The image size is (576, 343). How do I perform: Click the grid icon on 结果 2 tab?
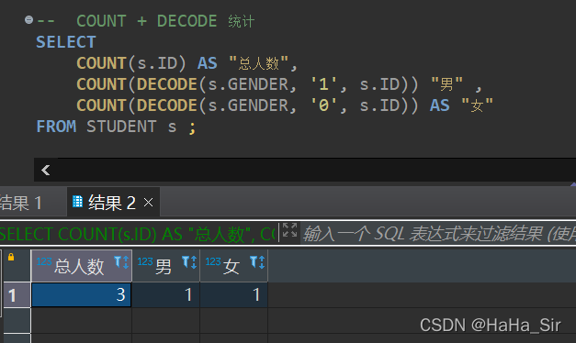(77, 201)
